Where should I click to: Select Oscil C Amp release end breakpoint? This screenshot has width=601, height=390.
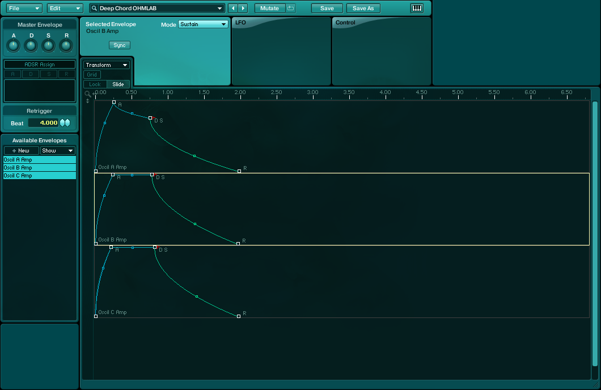[238, 316]
